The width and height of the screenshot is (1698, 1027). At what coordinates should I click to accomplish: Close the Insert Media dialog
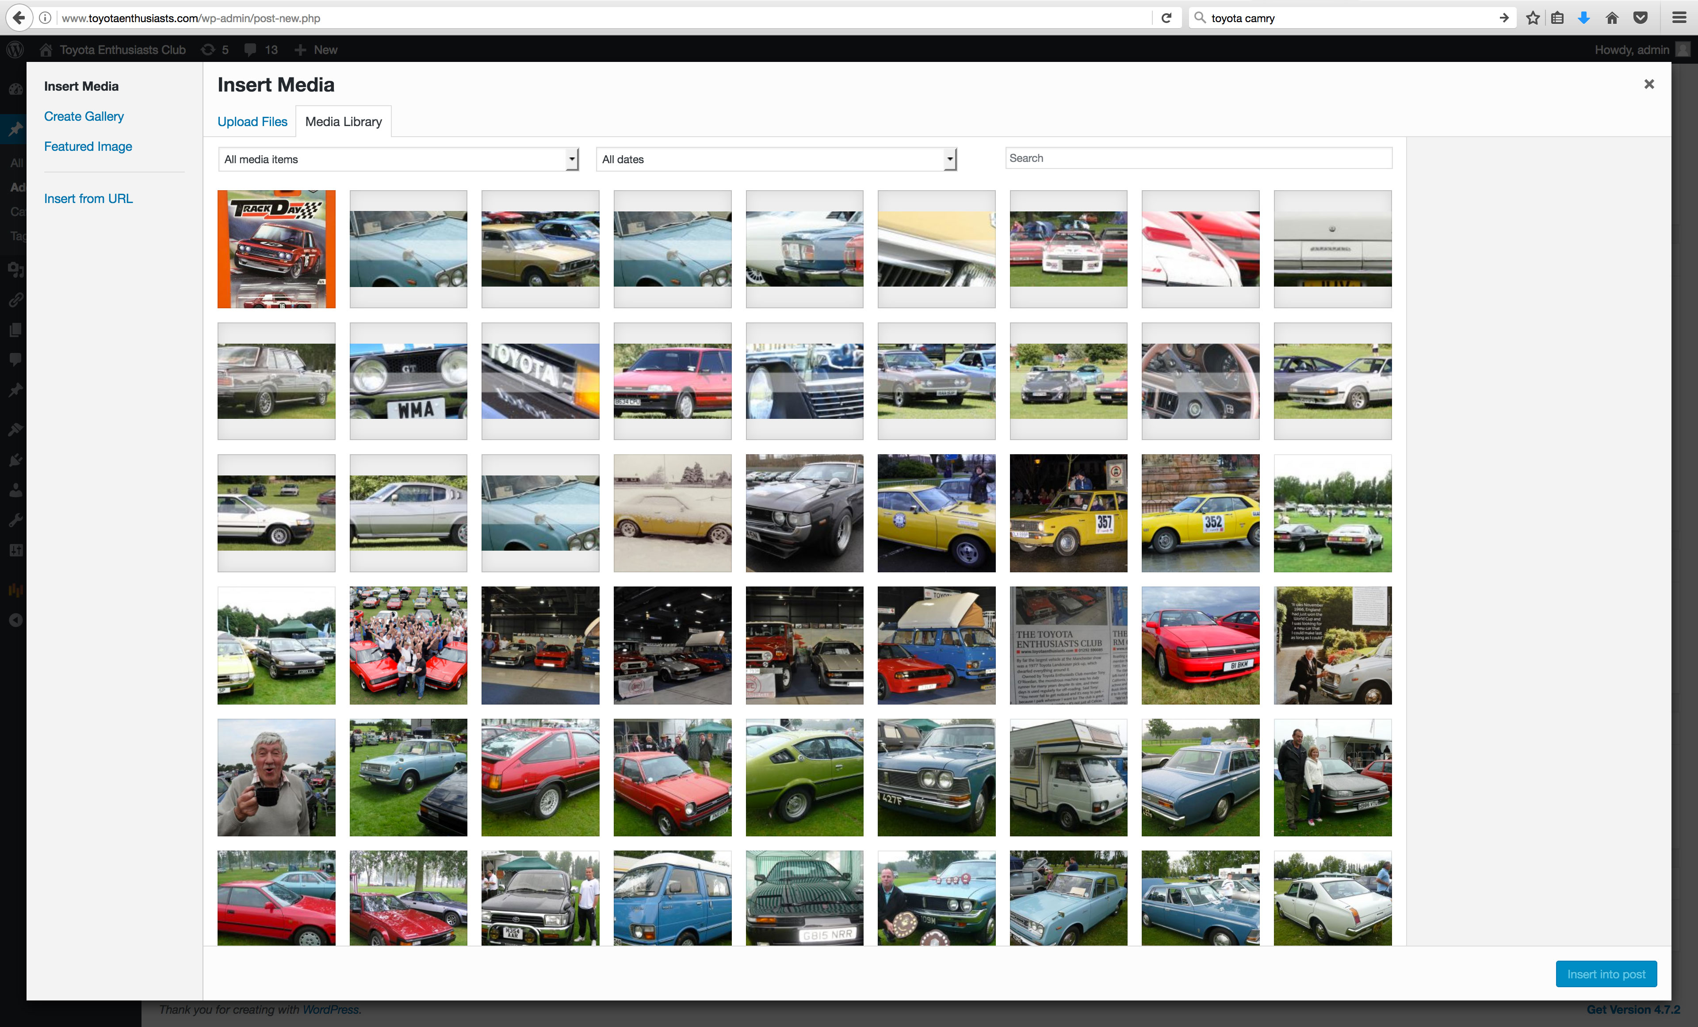(1648, 84)
